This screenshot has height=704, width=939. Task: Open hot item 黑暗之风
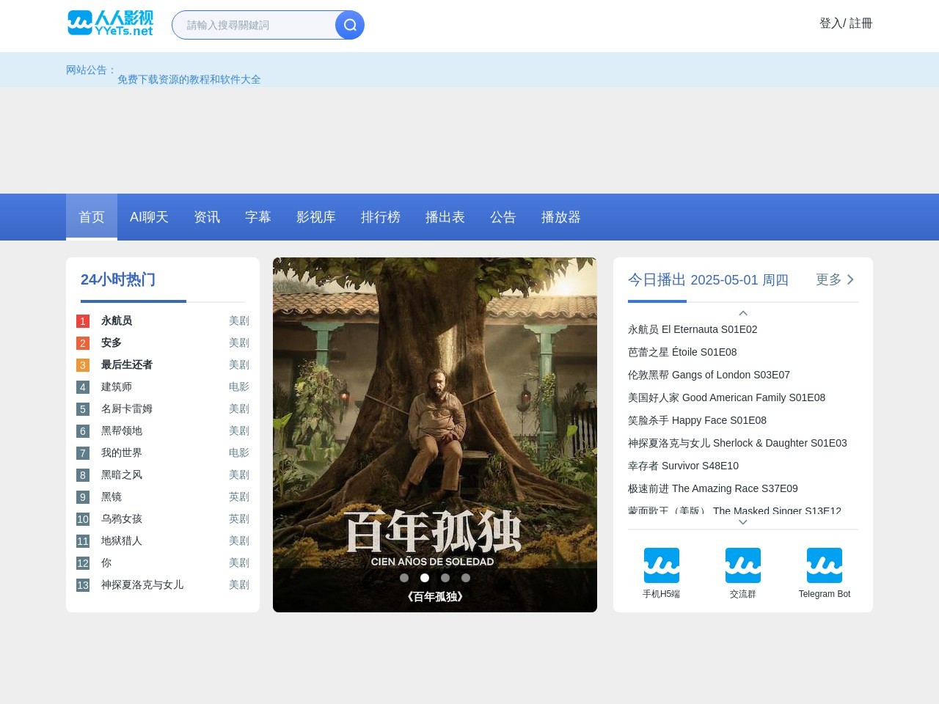(x=122, y=474)
